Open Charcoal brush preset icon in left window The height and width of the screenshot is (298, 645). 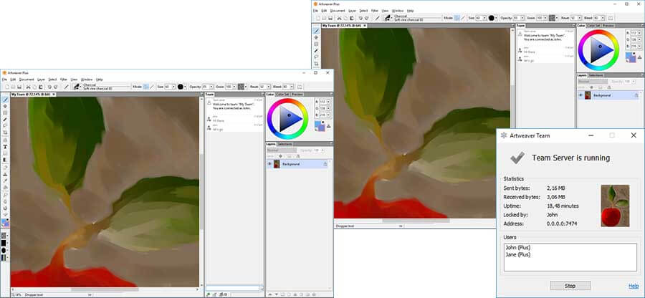point(77,87)
